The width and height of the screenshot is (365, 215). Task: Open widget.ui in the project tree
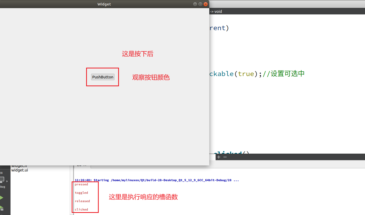pos(19,170)
